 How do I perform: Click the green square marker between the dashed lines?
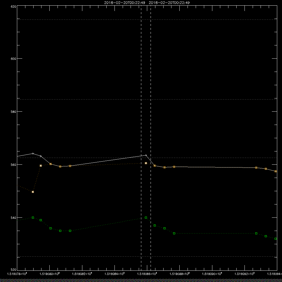(x=146, y=218)
